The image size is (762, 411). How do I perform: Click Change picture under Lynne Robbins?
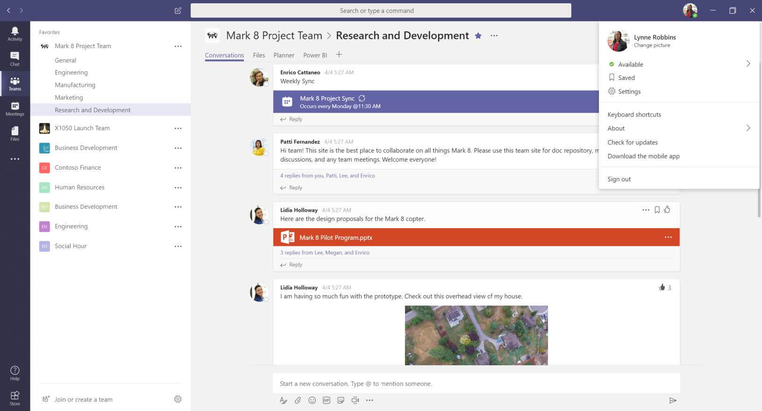652,45
